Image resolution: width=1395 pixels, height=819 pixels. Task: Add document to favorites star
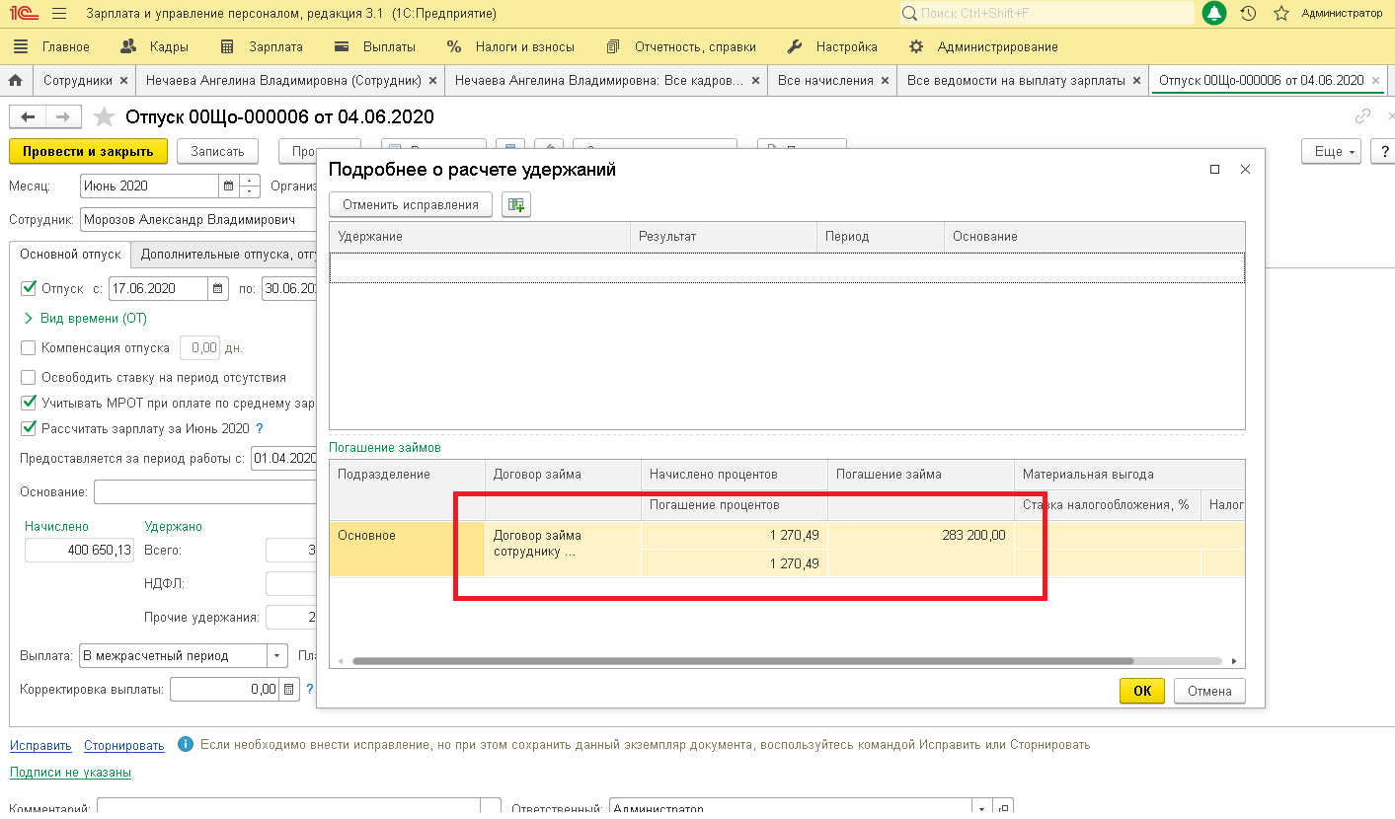(x=104, y=117)
